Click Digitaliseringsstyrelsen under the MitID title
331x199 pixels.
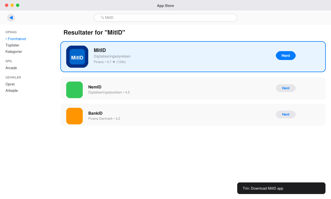pos(112,56)
